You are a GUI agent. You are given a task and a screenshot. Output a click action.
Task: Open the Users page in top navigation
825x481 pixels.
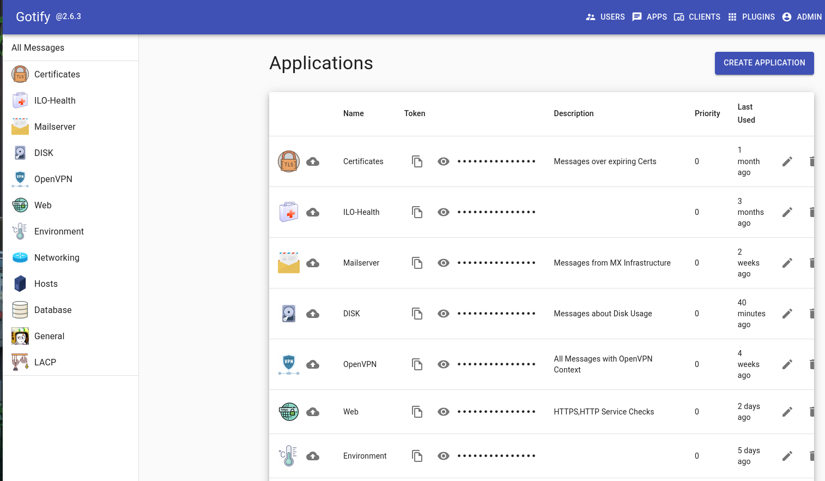[x=605, y=17]
